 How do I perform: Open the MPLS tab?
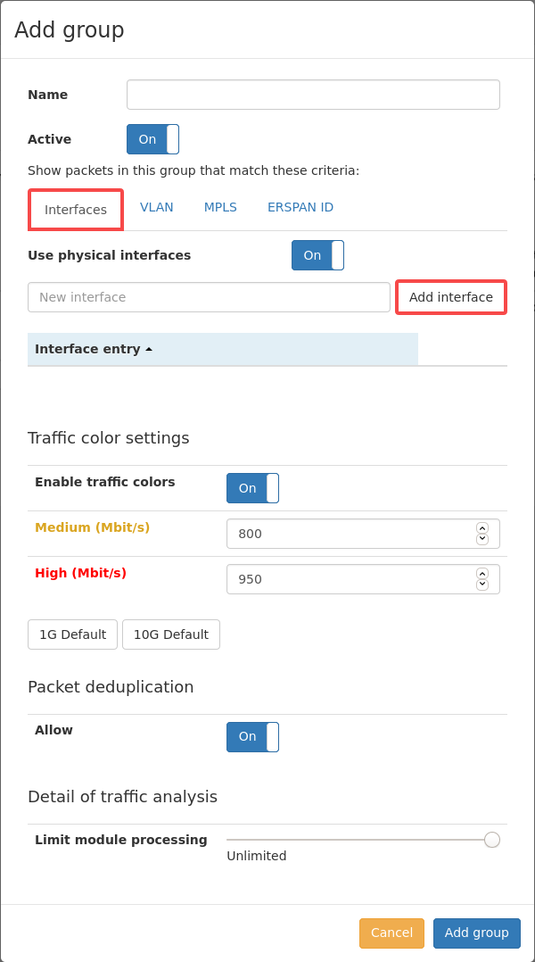click(x=220, y=207)
